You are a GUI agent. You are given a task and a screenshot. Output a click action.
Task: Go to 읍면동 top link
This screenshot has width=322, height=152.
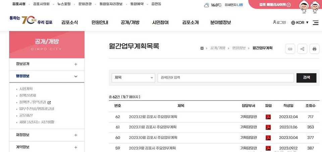pyautogui.click(x=156, y=4)
